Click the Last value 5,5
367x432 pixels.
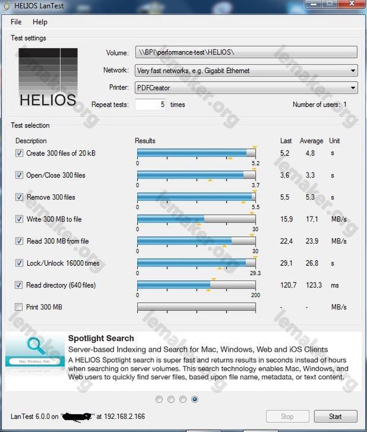click(x=284, y=197)
